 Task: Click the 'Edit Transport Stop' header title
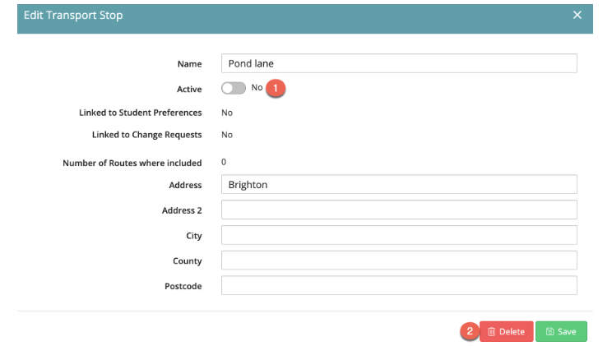73,16
